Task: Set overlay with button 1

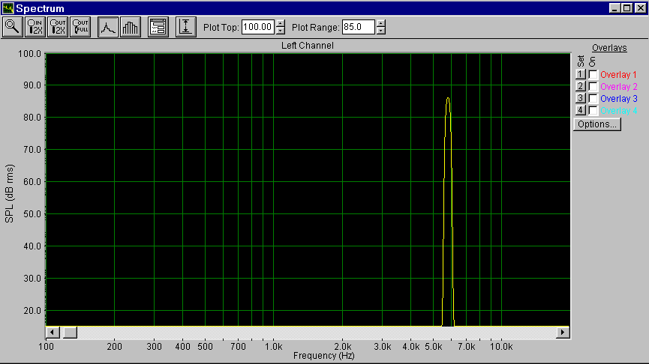Action: [581, 74]
